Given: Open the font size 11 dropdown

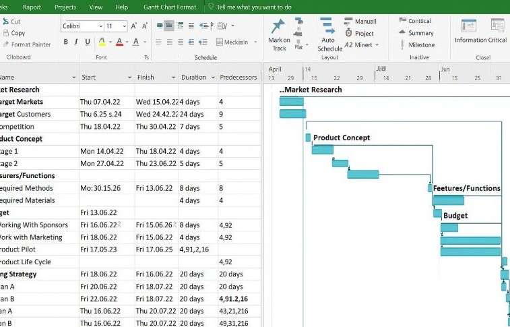Looking at the screenshot, I should coord(124,26).
